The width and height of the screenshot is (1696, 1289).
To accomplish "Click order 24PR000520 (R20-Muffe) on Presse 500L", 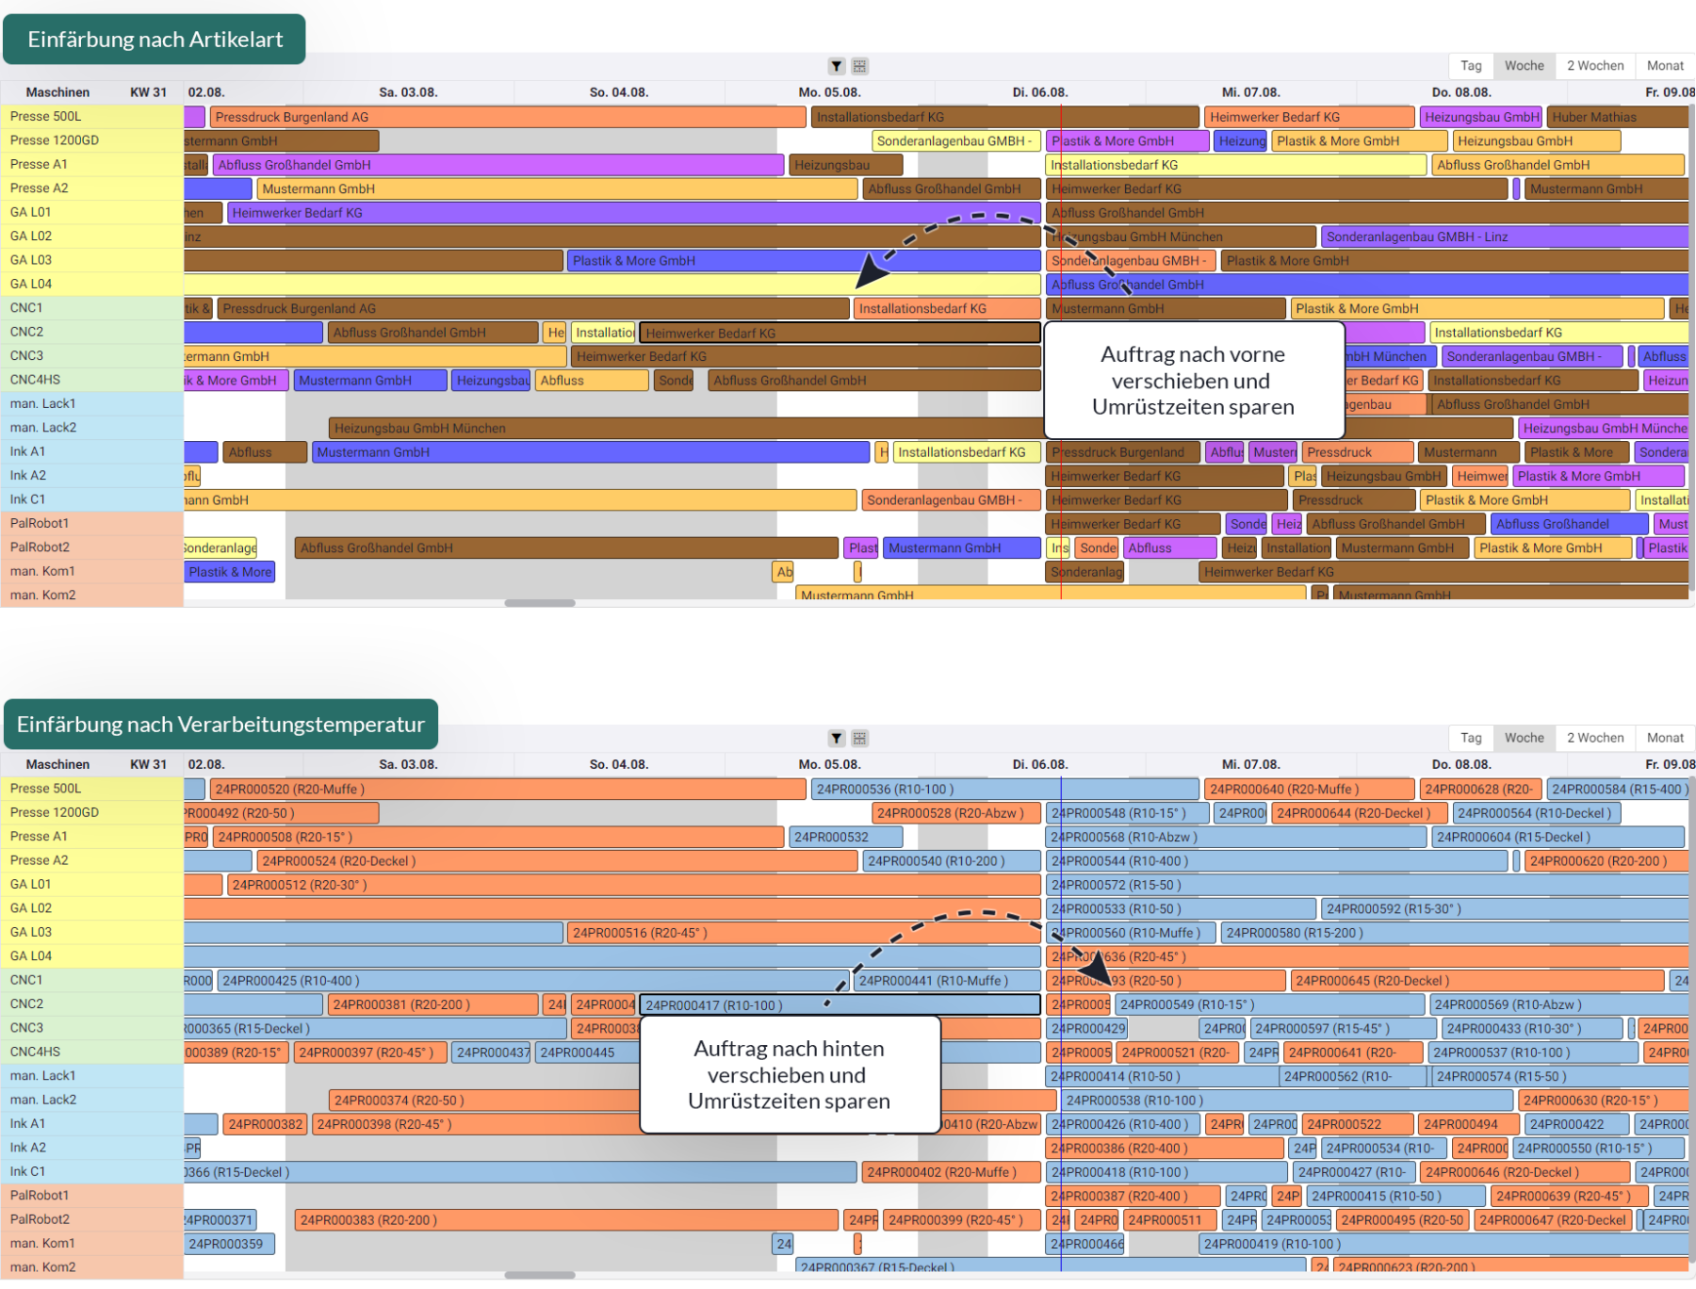I will 507,789.
